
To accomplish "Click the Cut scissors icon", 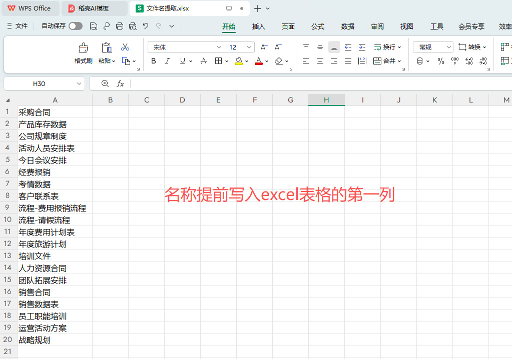I will point(125,47).
